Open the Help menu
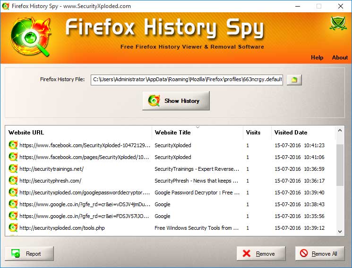Screen dimensions: 352x268 pyautogui.click(x=317, y=58)
